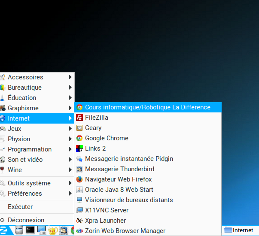Viewport: 259px width, 236px height.
Task: Open Links 2 browser
Action: click(x=148, y=148)
